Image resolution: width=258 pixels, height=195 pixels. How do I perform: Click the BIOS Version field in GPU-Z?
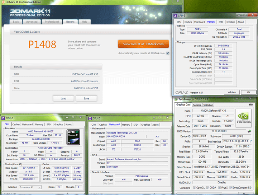219,131
